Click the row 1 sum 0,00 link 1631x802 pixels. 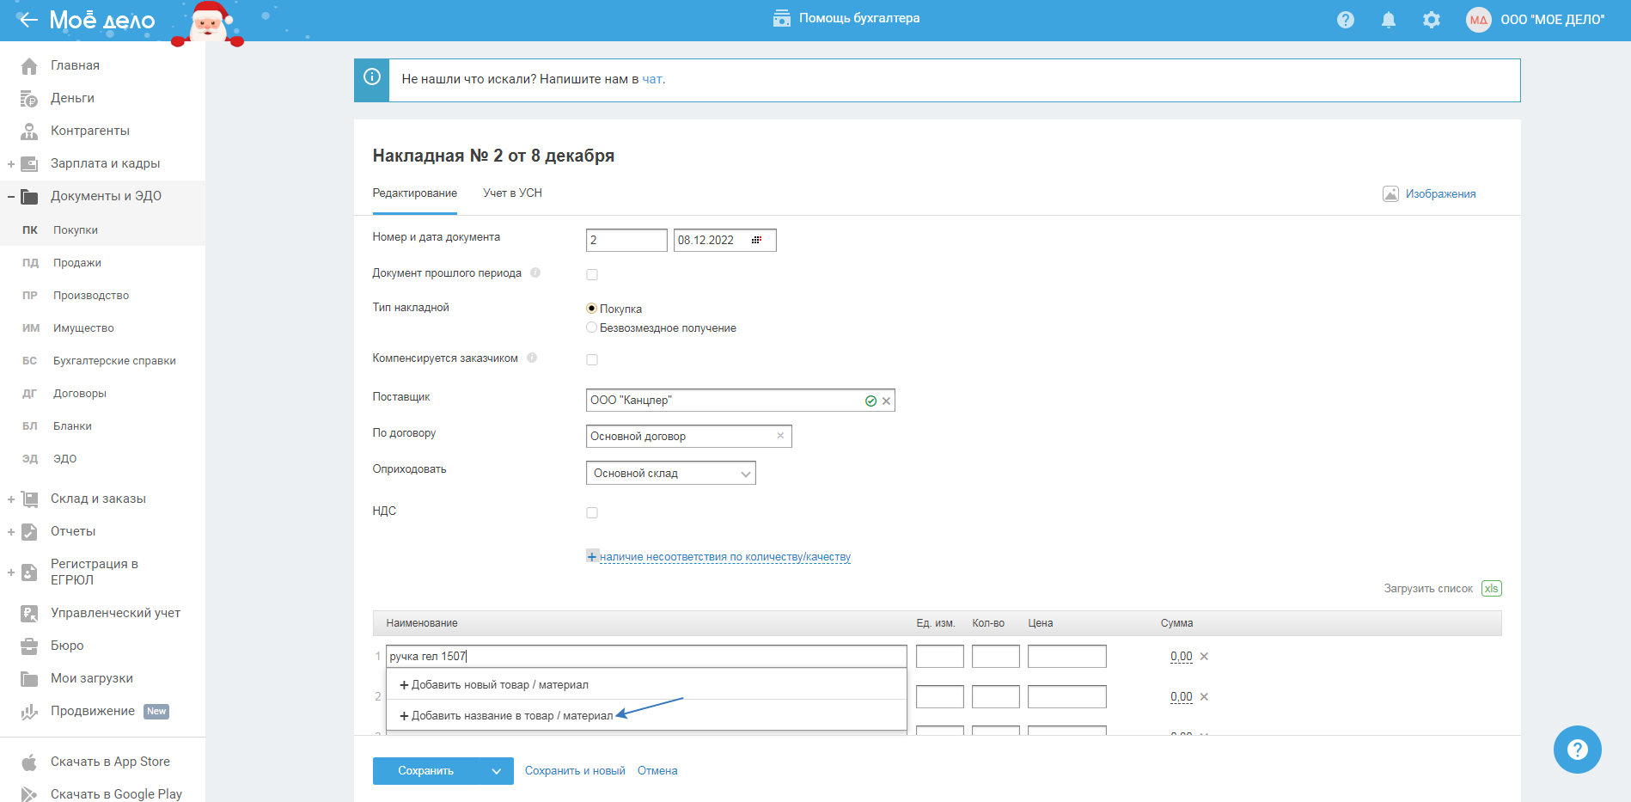tap(1182, 657)
